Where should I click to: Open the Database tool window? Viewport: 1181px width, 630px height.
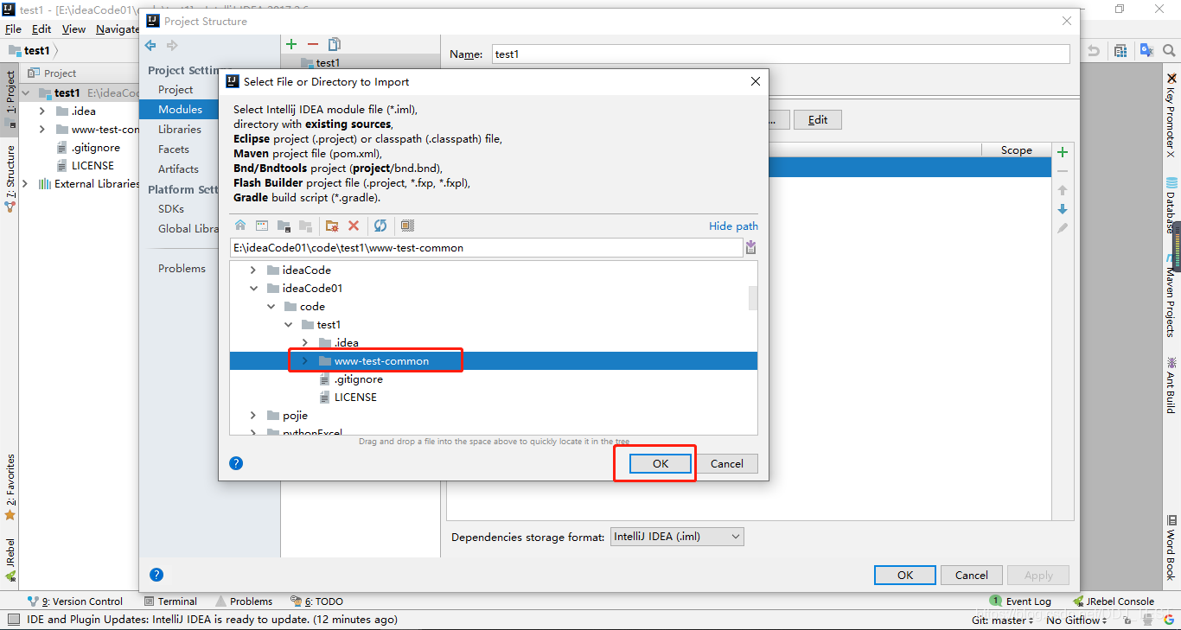pyautogui.click(x=1171, y=205)
